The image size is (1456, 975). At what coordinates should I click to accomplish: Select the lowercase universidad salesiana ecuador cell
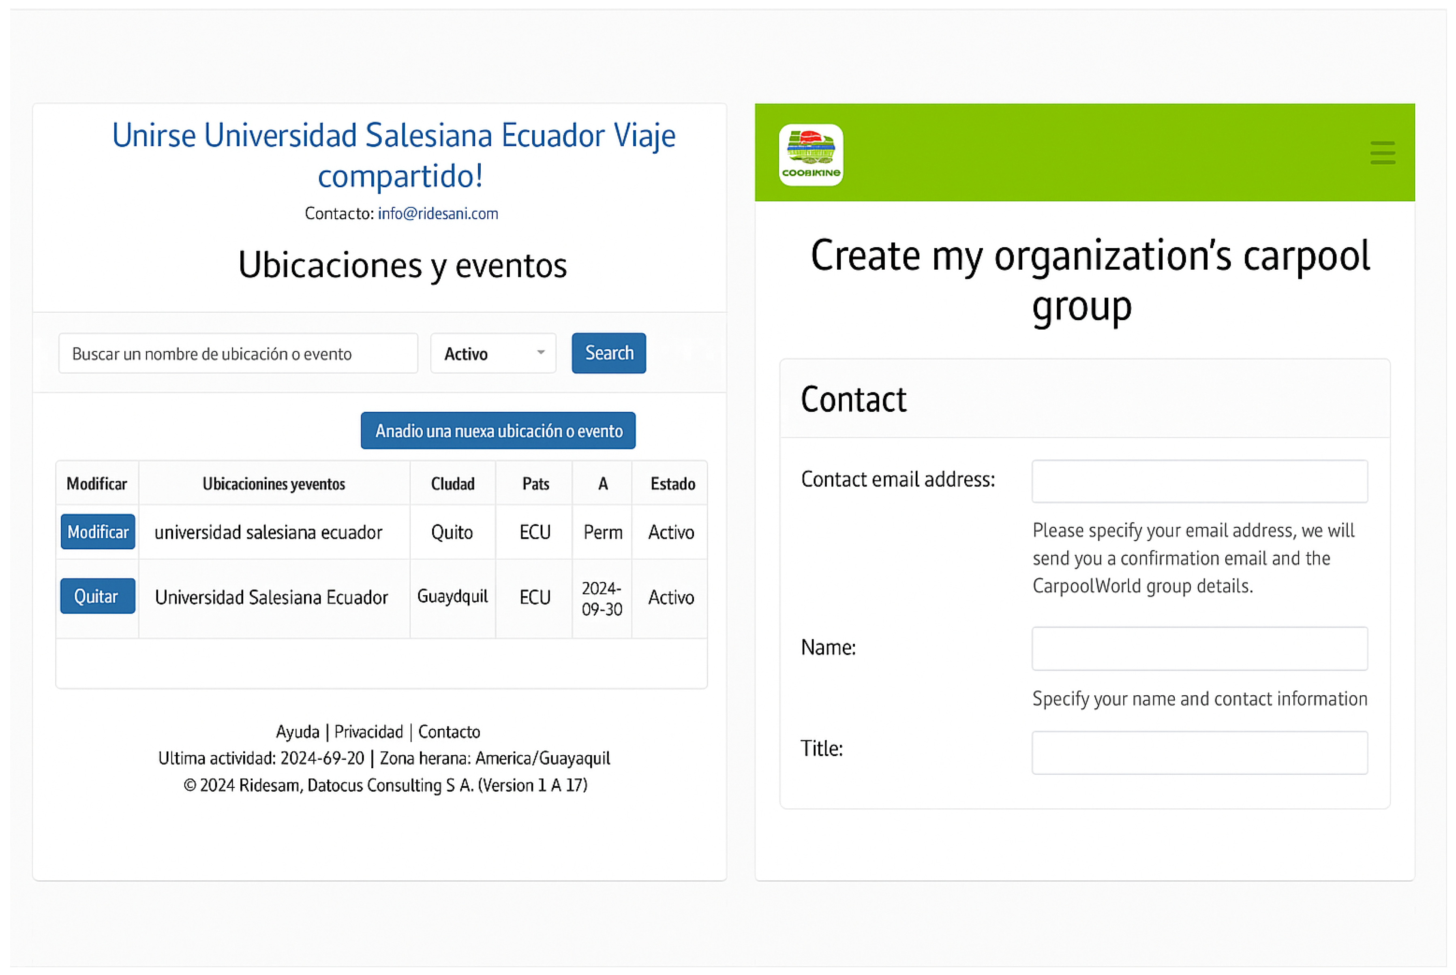(x=274, y=531)
